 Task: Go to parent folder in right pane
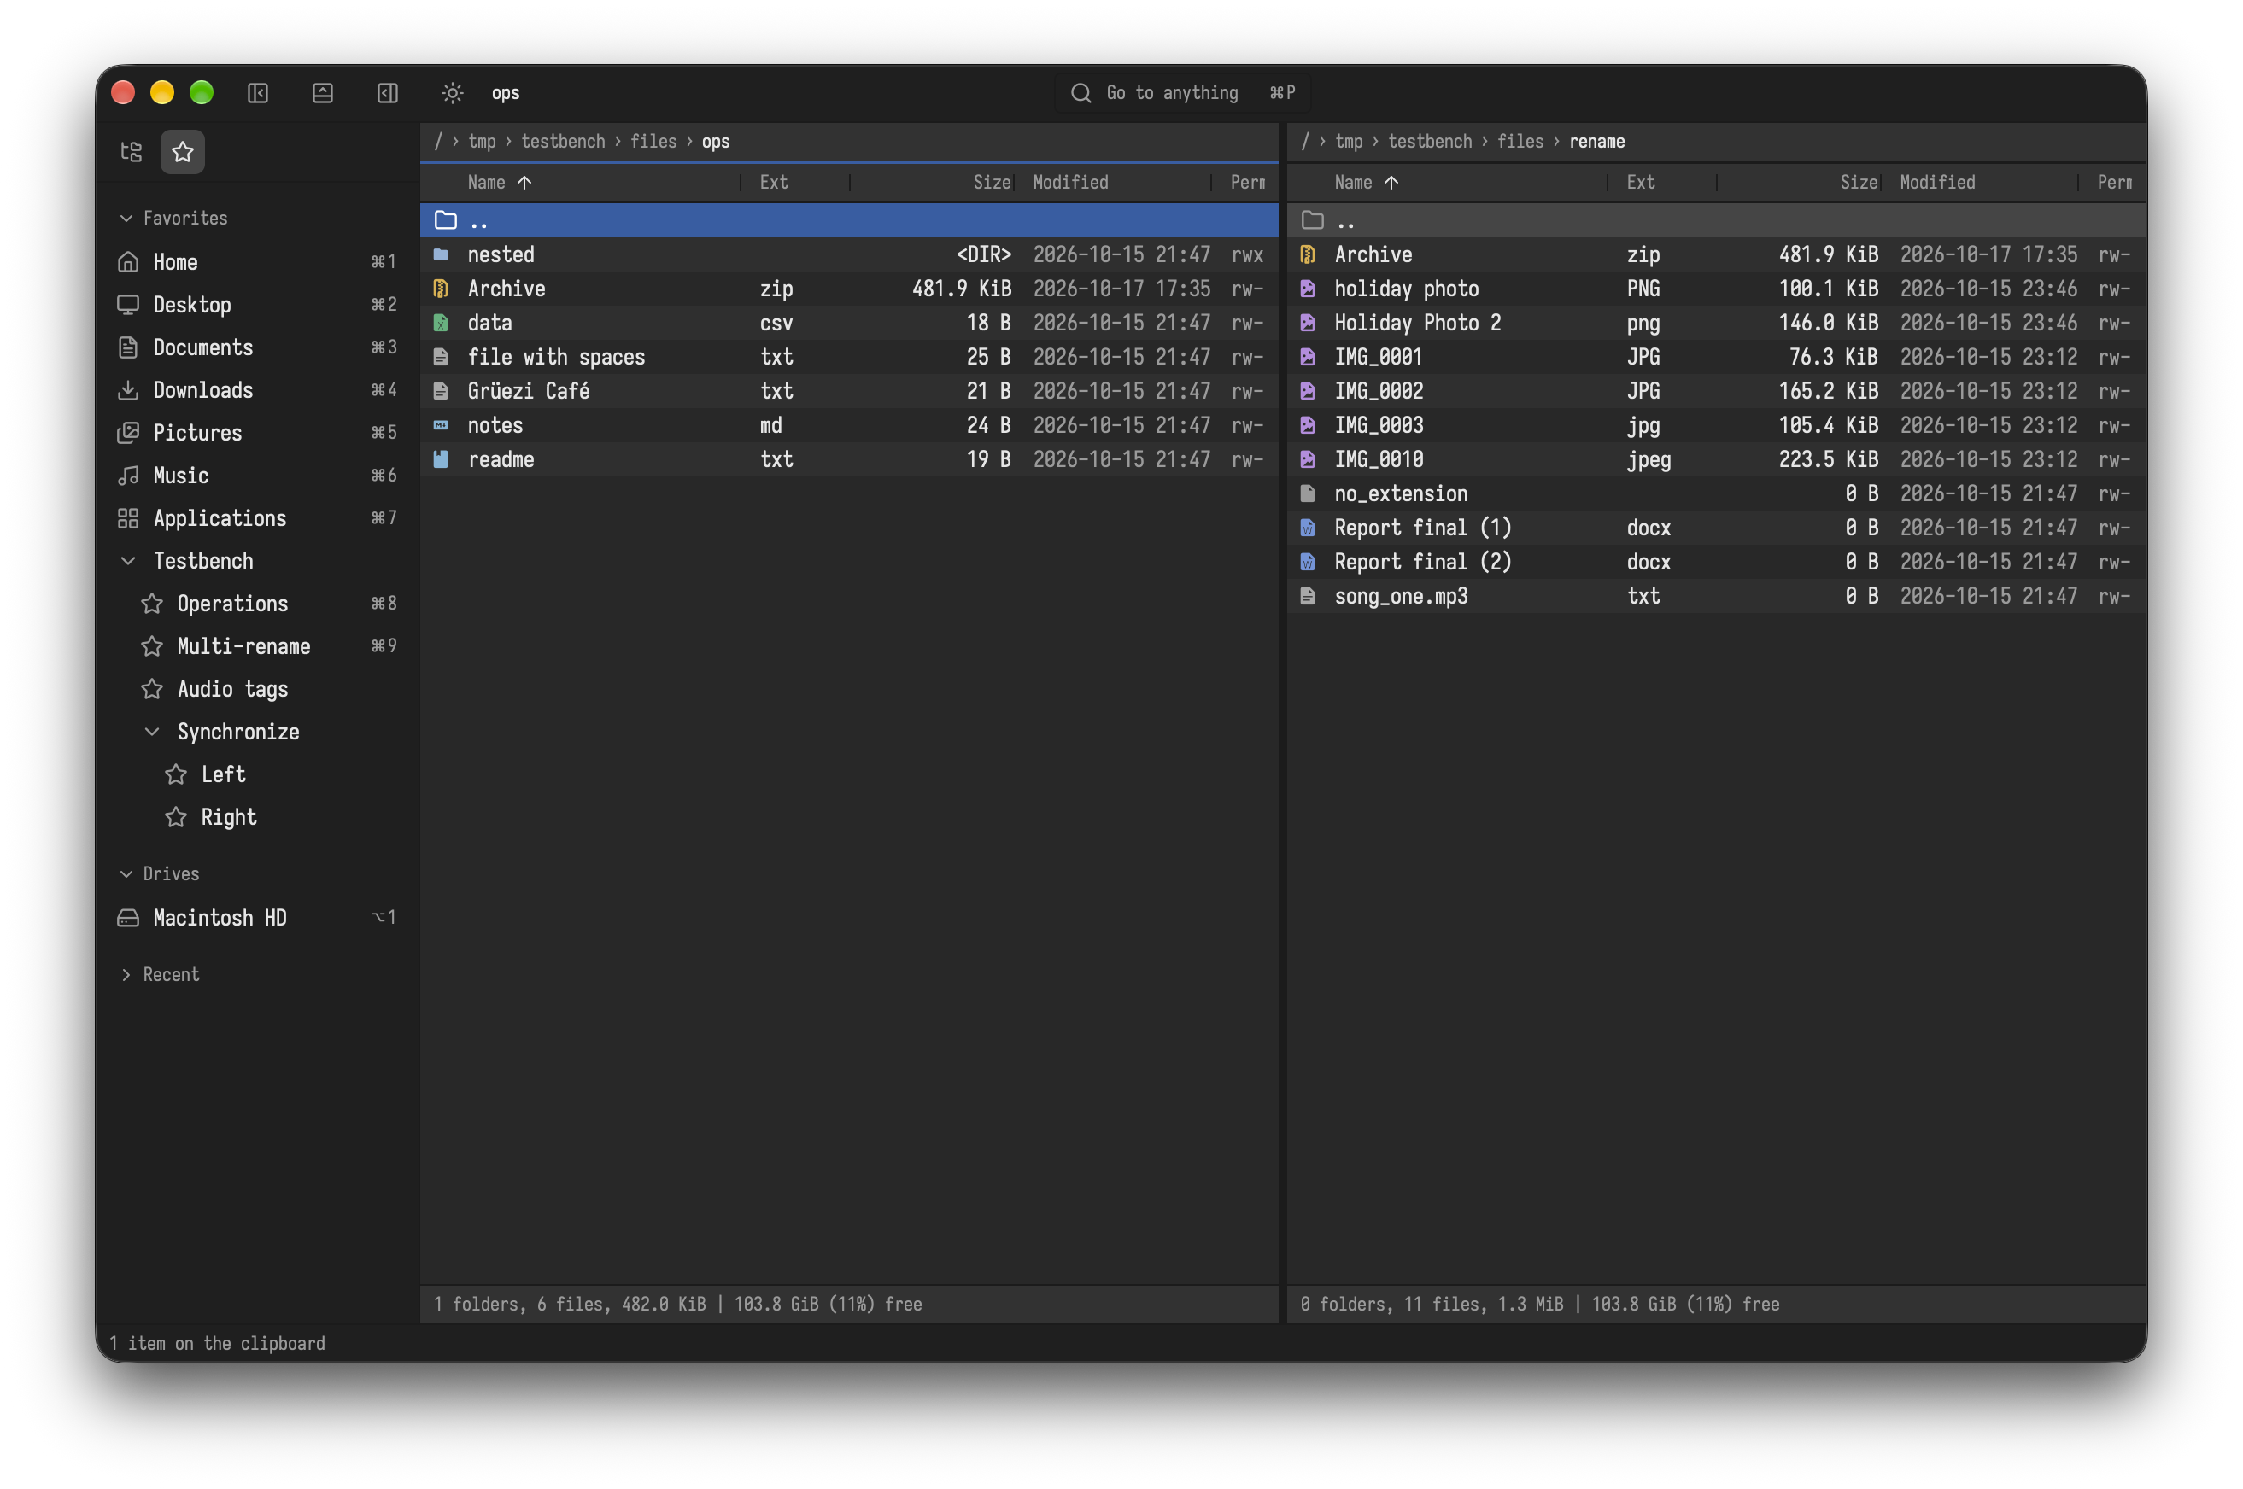(1716, 221)
